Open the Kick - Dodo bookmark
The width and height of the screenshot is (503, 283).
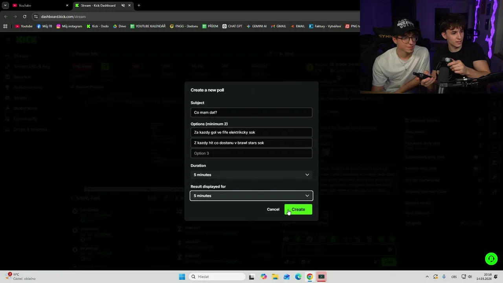[x=97, y=26]
